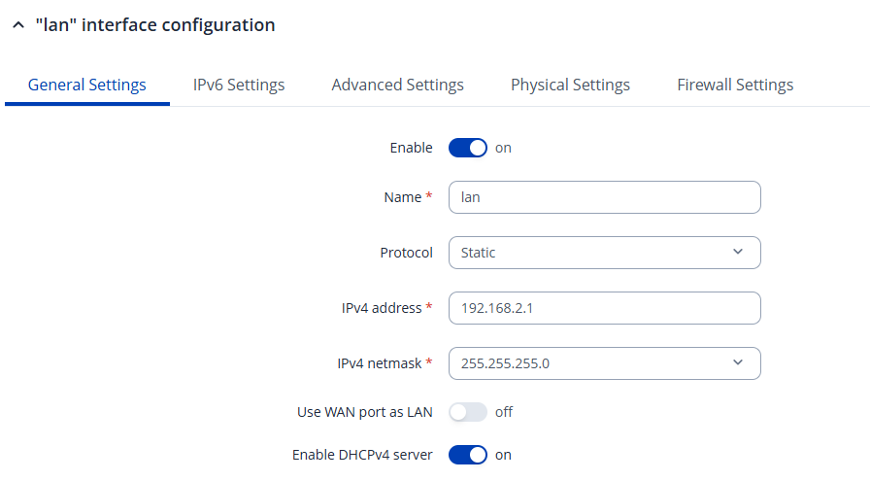Turn on Use WAN port as LAN

[467, 412]
